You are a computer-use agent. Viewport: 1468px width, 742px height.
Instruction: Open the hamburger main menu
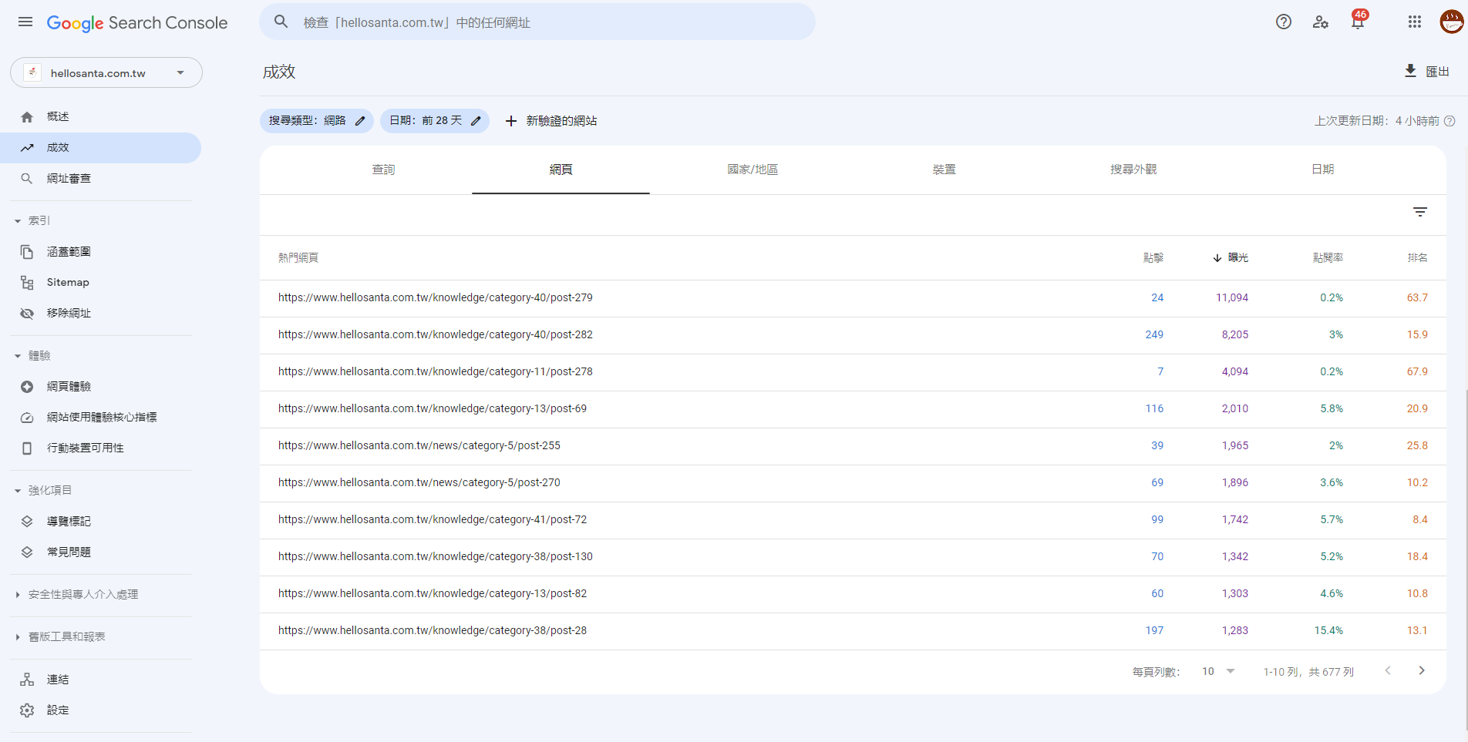(25, 22)
